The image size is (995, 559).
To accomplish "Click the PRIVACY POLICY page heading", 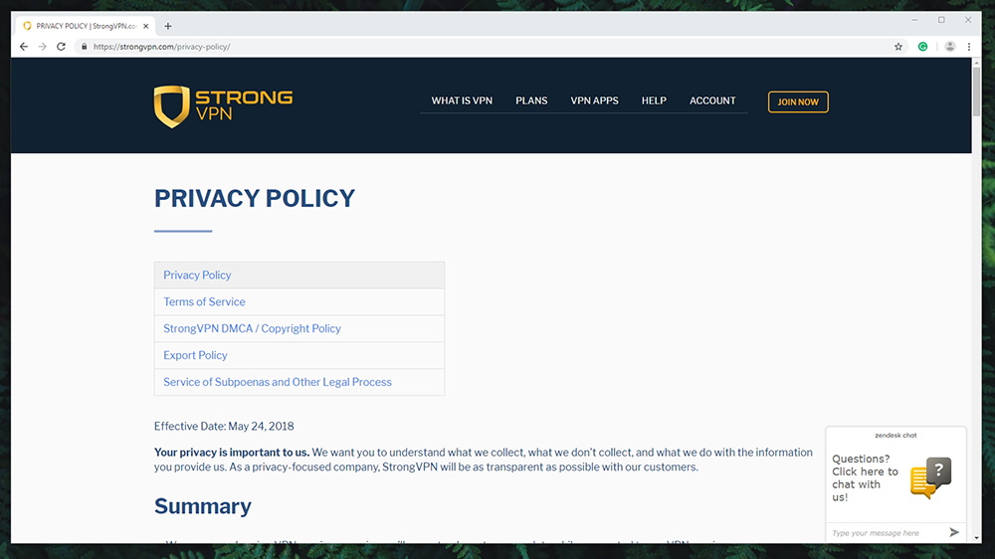I will pyautogui.click(x=255, y=199).
